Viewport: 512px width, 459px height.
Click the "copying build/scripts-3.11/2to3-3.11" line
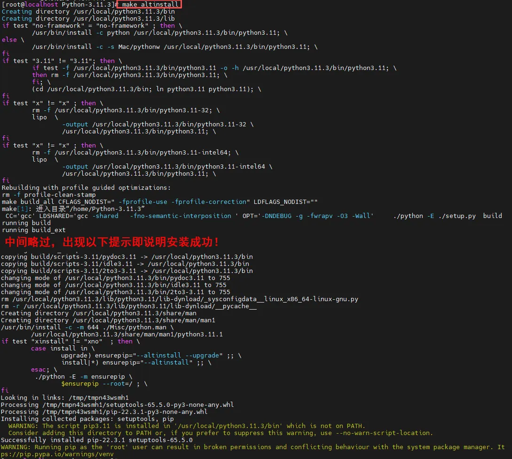(126, 271)
